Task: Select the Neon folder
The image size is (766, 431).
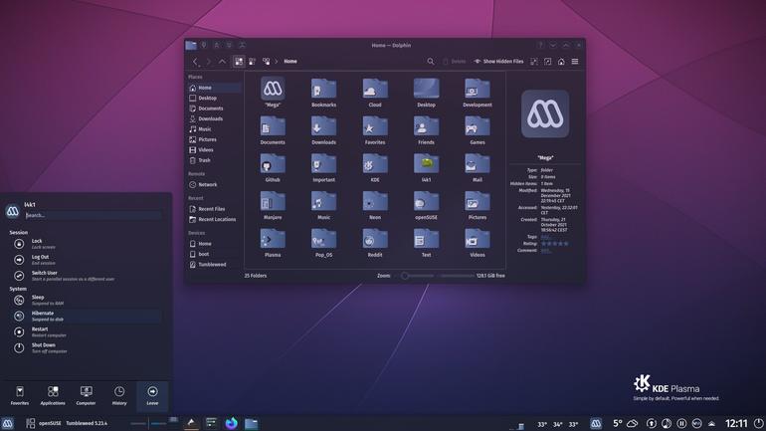Action: pyautogui.click(x=375, y=205)
